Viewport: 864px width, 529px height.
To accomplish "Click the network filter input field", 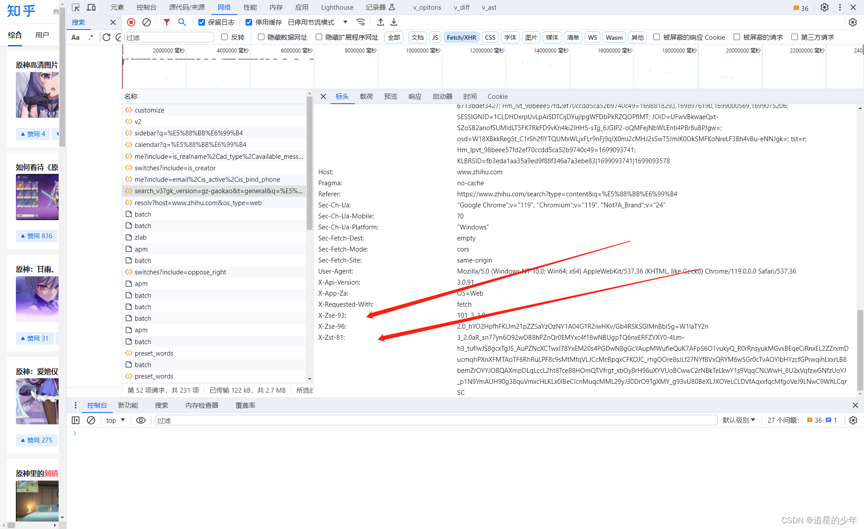I will click(169, 38).
